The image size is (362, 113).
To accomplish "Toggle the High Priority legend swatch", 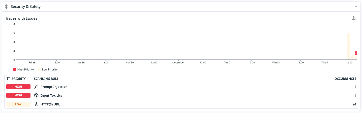I will click(x=15, y=69).
